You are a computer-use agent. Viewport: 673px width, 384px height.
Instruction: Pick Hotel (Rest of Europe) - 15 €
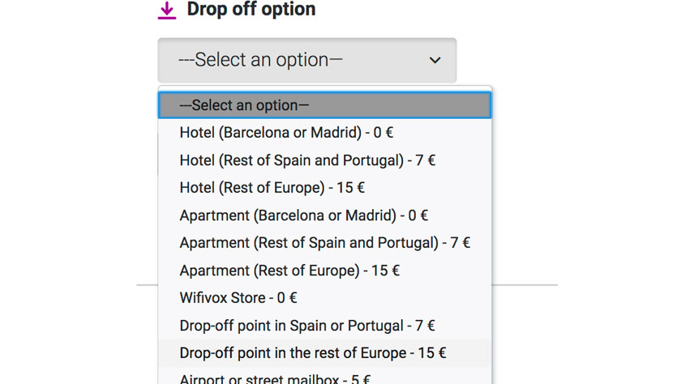pyautogui.click(x=324, y=188)
